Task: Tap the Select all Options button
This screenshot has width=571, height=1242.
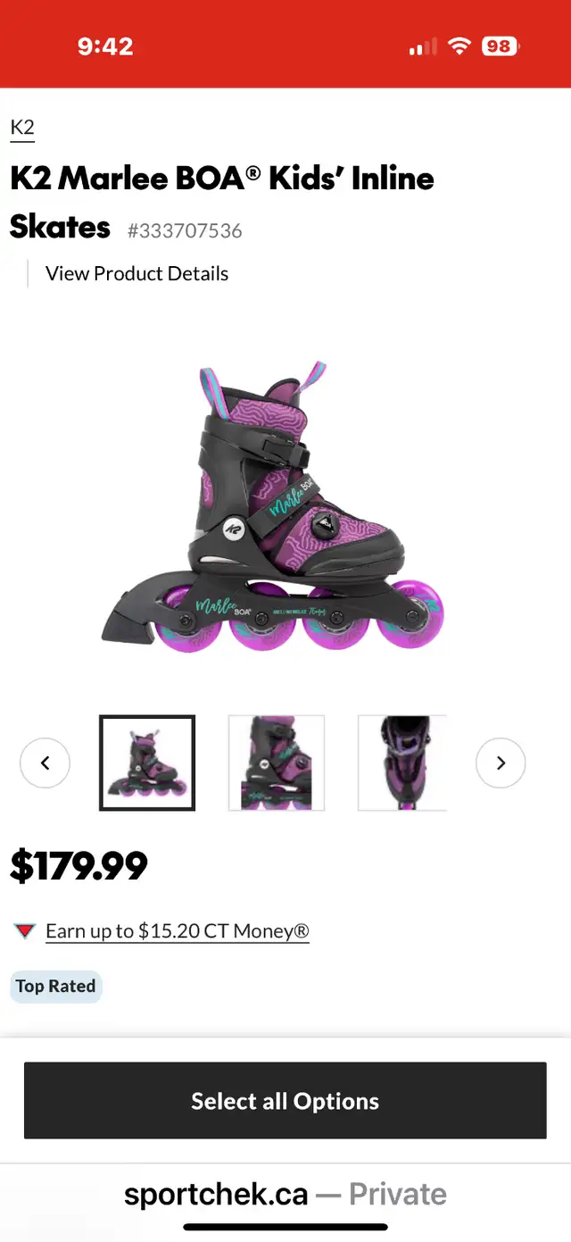Action: [285, 1101]
